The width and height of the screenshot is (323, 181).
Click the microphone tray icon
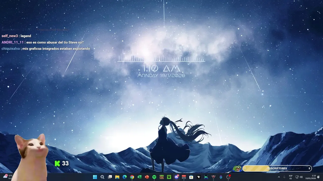(x=284, y=177)
